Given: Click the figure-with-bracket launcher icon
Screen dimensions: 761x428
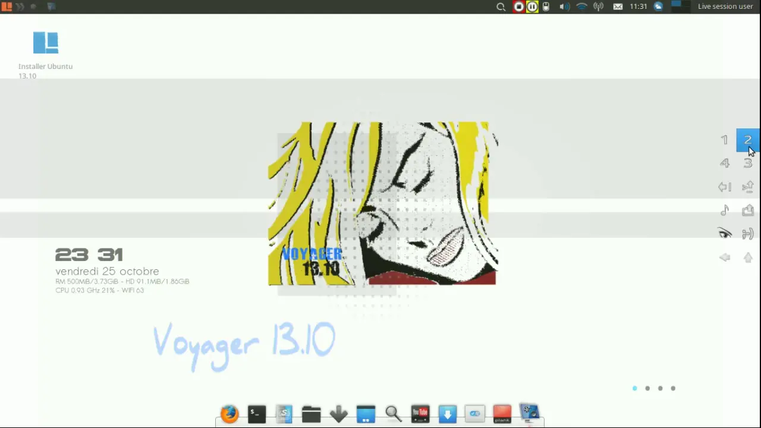Looking at the screenshot, I should 748,234.
